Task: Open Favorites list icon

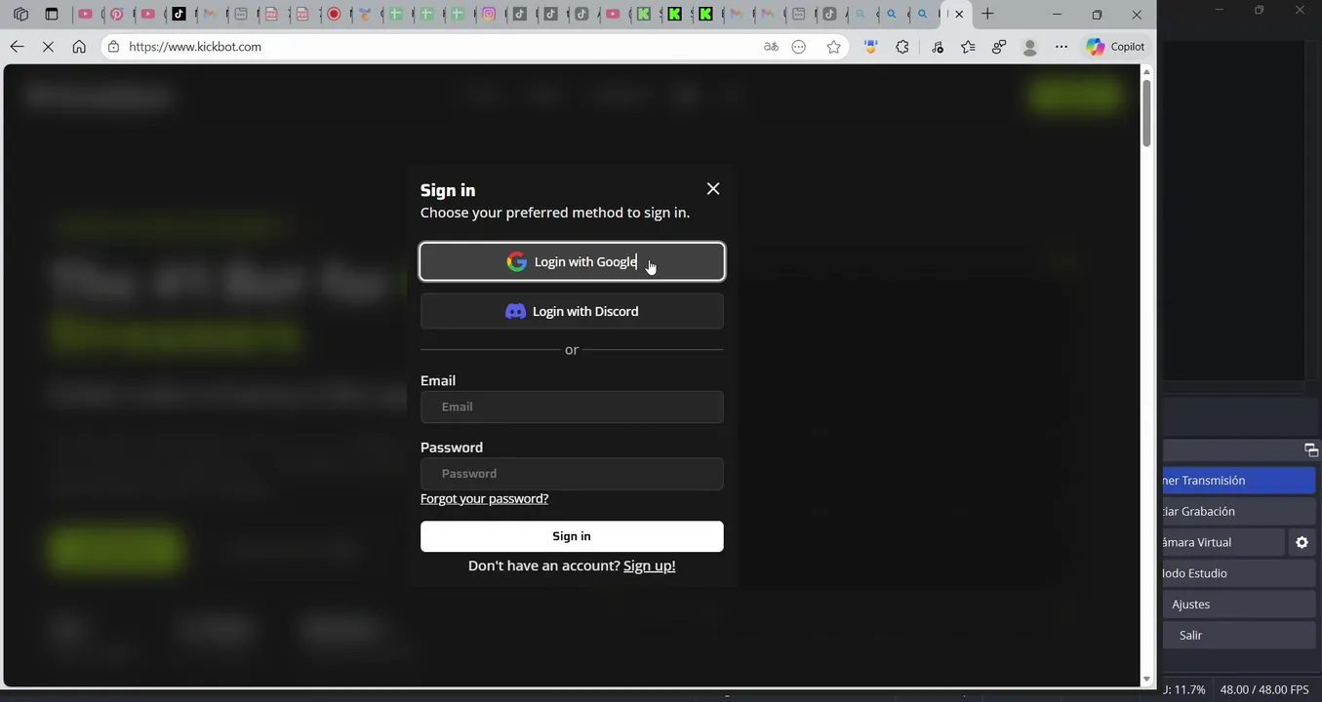Action: pyautogui.click(x=968, y=47)
